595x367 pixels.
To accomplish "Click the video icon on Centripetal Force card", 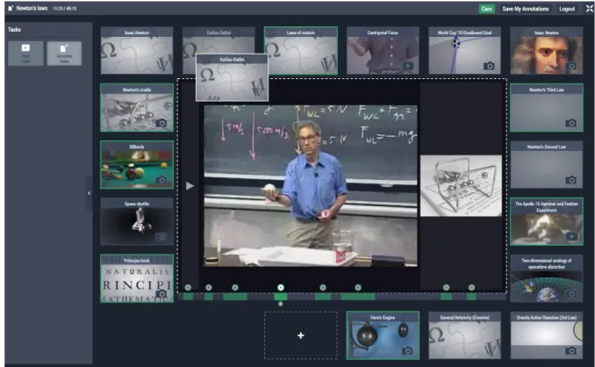I will [408, 66].
